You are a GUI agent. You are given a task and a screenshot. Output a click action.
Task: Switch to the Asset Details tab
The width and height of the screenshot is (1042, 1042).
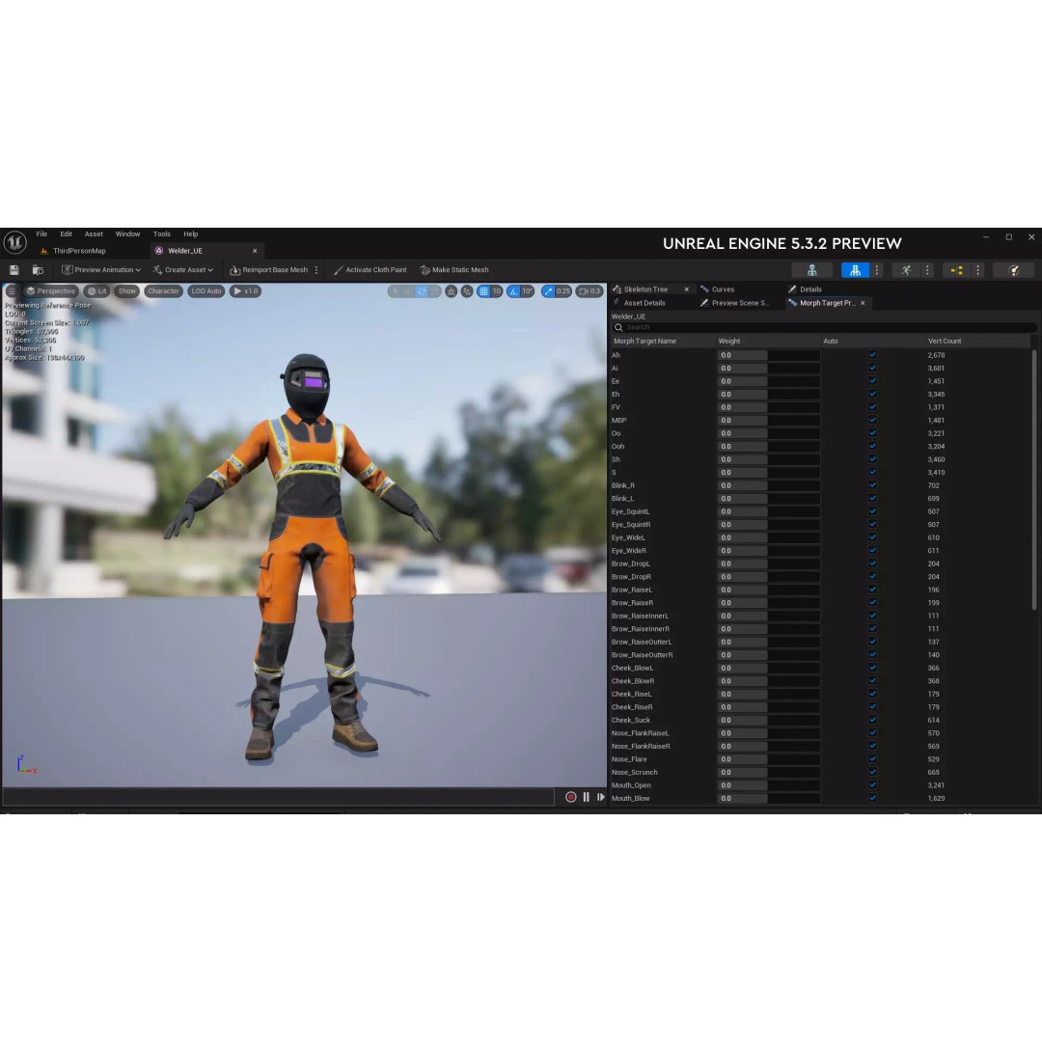(x=640, y=303)
